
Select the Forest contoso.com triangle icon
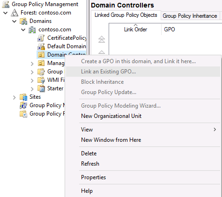pos(15,13)
